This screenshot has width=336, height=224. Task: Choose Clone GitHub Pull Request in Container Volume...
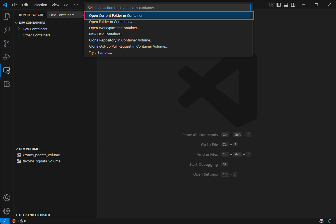[x=168, y=46]
